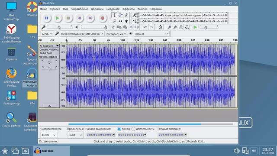Click the Record button
277x156 pixels.
[103, 18]
